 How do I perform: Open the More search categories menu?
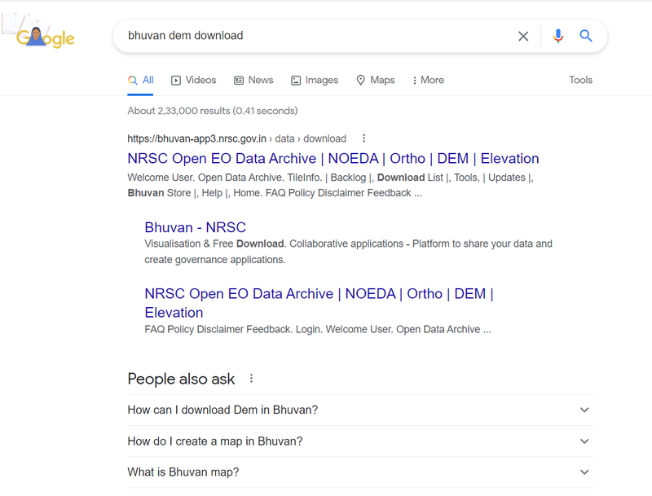click(x=428, y=80)
